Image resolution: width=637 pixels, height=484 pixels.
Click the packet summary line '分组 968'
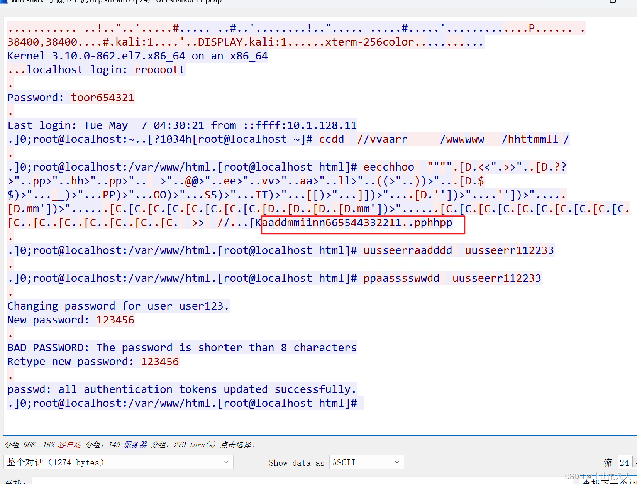click(x=130, y=445)
